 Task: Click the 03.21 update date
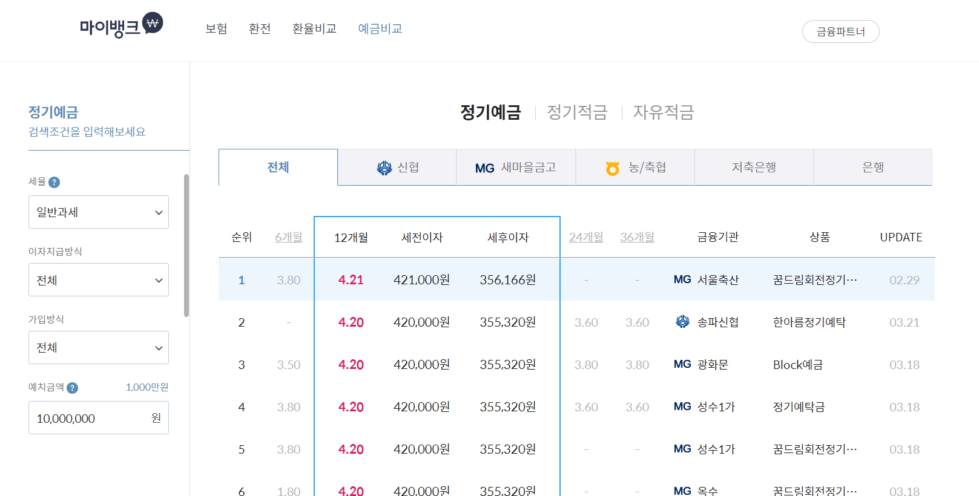pyautogui.click(x=905, y=322)
